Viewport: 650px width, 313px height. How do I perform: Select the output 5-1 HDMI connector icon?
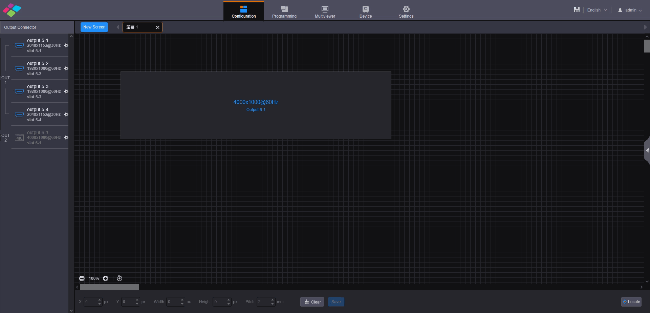[x=19, y=45]
